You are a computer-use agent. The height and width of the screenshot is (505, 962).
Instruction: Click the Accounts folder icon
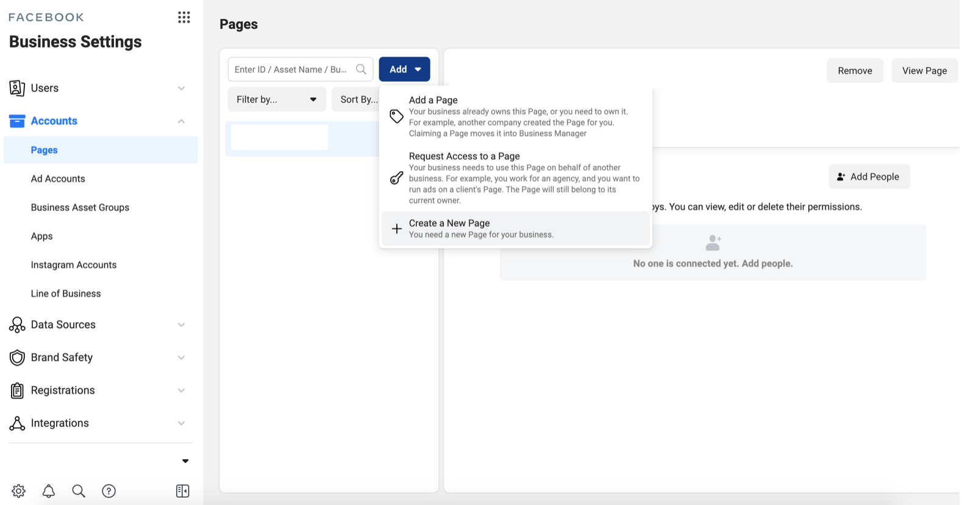pyautogui.click(x=17, y=121)
